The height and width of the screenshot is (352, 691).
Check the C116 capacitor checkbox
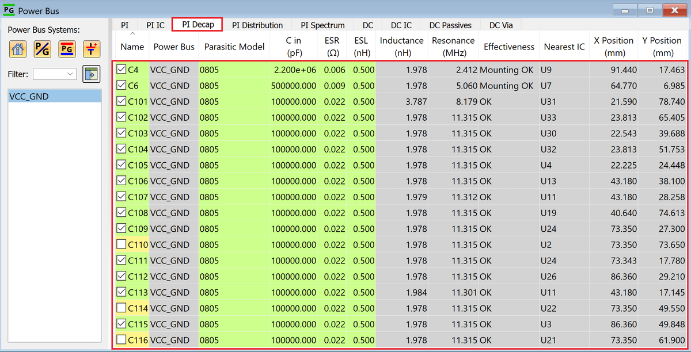point(121,340)
